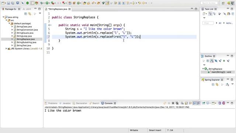
Task: Collapse the src folder node
Action: tap(6, 20)
